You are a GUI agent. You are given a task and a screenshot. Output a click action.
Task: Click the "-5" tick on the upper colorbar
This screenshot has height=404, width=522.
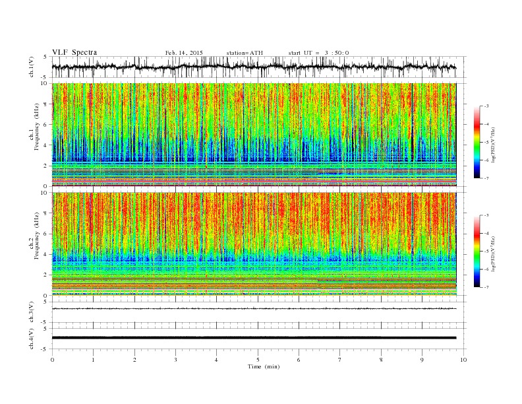[486, 142]
